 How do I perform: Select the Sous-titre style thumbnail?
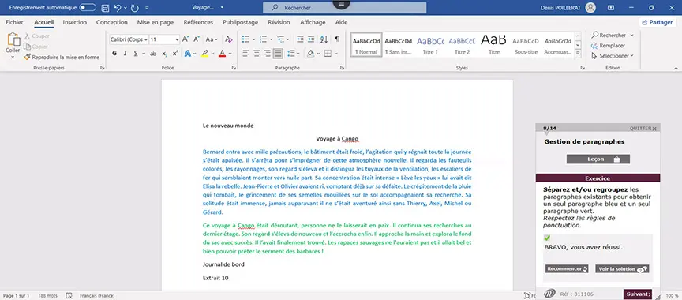coord(526,45)
